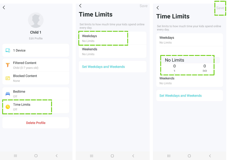
Task: Tap the yellow Blocked Content icon
Action: point(8,78)
